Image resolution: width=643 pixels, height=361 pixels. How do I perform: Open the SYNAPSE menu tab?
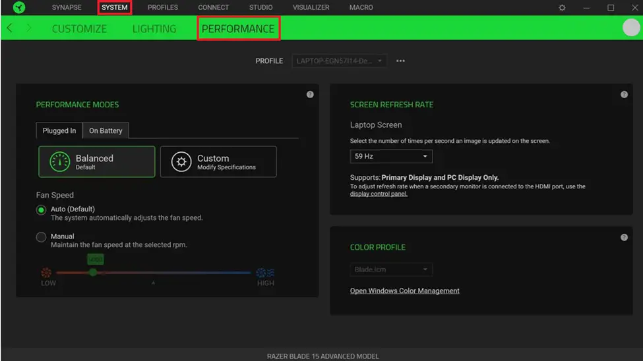67,7
